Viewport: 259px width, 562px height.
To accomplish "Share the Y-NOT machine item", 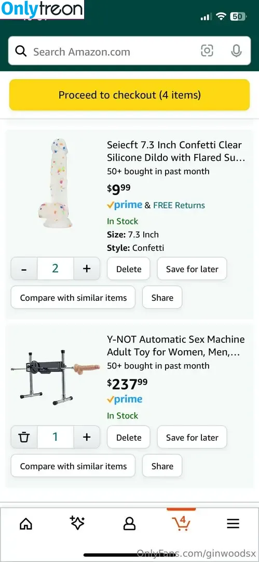I will (x=162, y=466).
